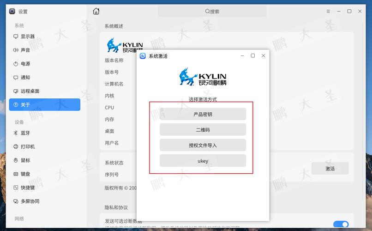Open 多屏协同 multi-screen collaboration

pos(30,201)
